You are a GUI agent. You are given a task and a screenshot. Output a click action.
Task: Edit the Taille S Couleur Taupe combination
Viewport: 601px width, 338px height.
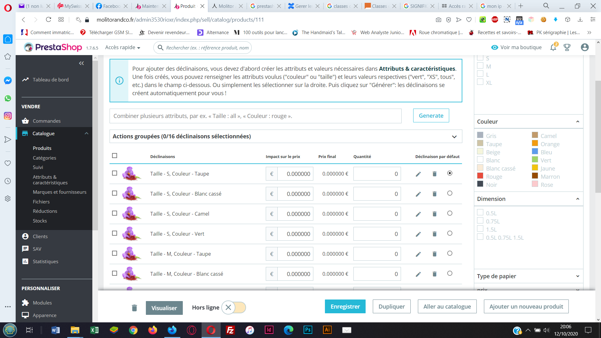coord(418,174)
